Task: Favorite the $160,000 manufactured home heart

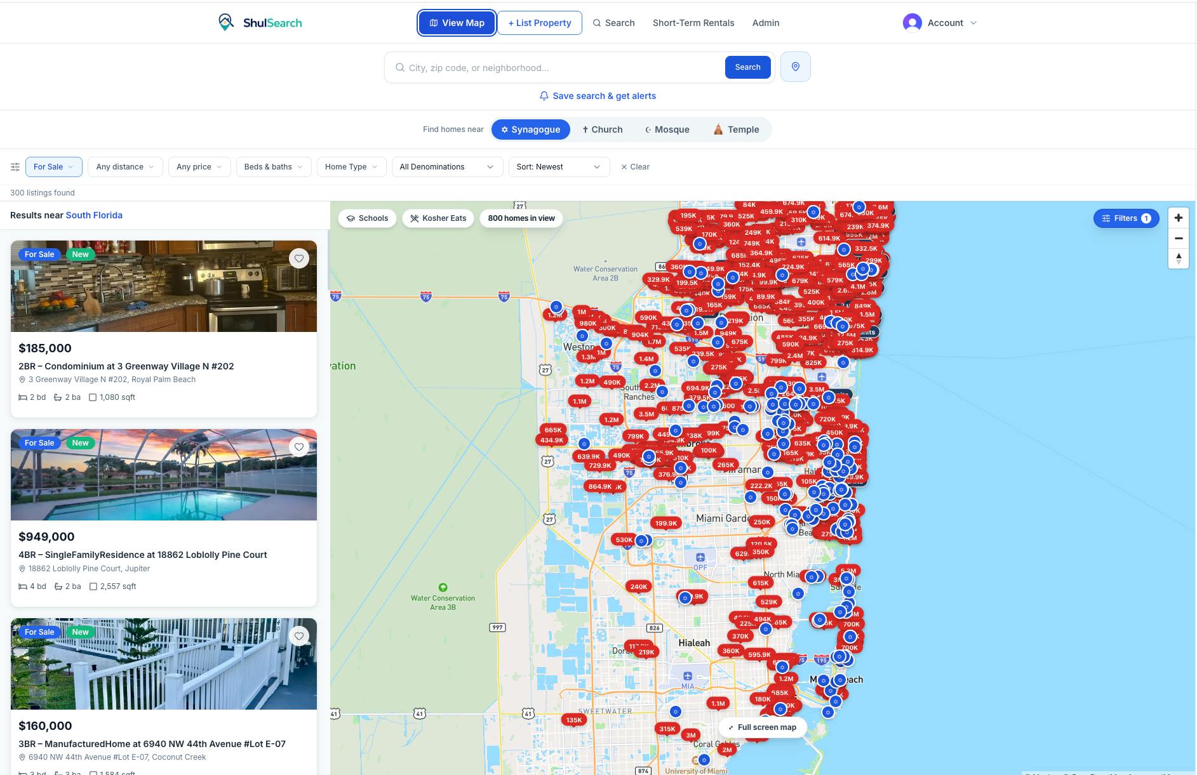Action: tap(299, 635)
